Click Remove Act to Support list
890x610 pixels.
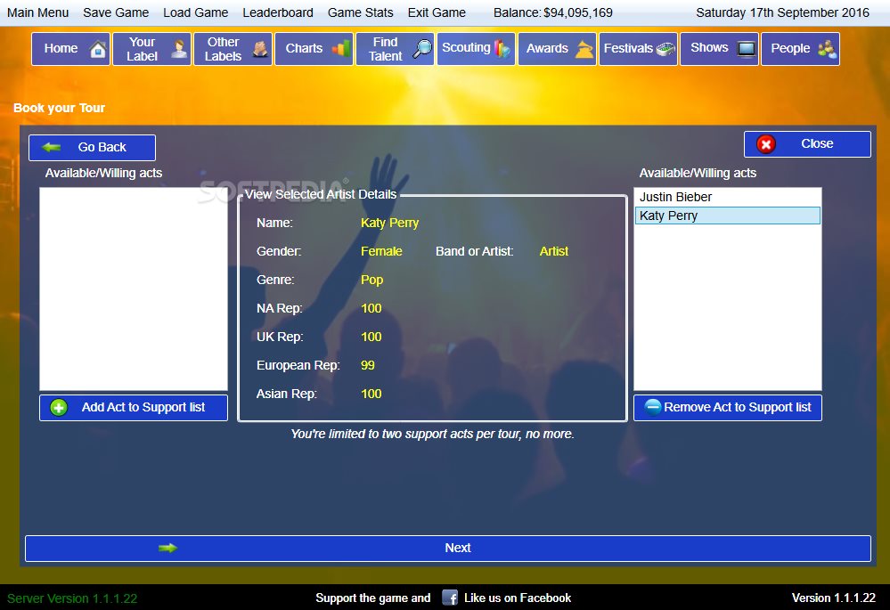[x=728, y=408]
